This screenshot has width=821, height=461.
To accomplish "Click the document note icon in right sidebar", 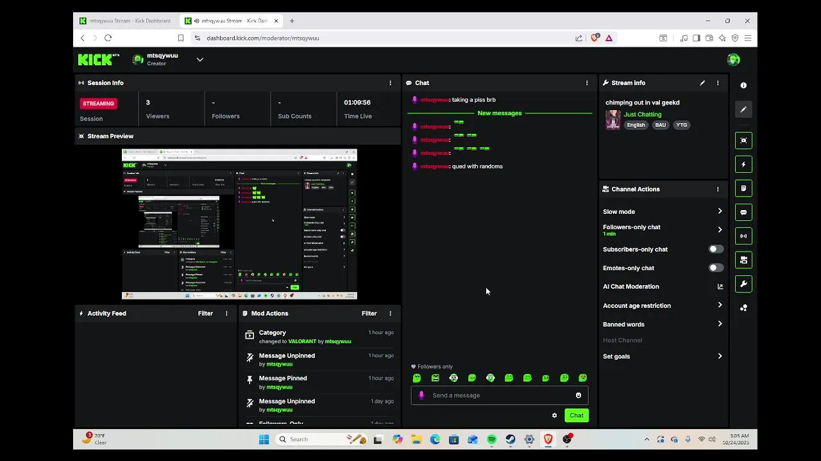I will [743, 188].
